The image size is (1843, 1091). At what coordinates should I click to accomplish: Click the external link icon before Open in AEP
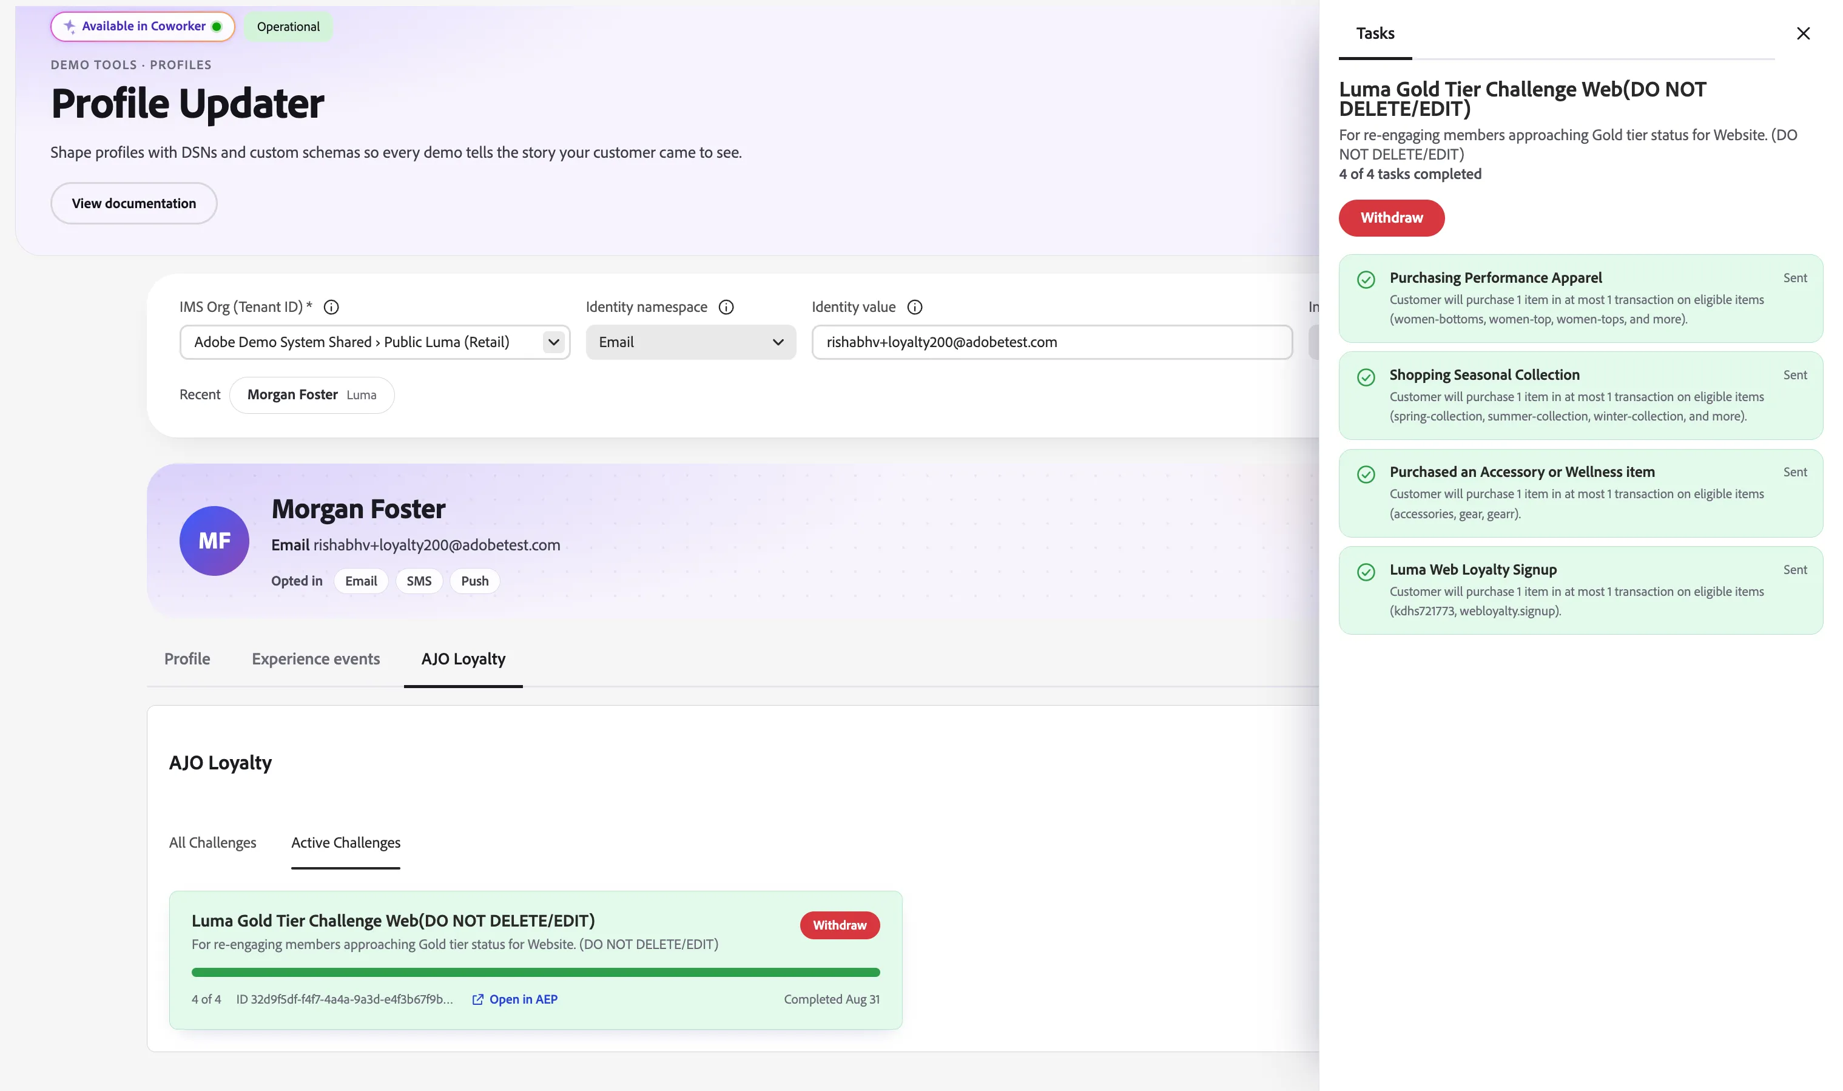(x=477, y=1000)
